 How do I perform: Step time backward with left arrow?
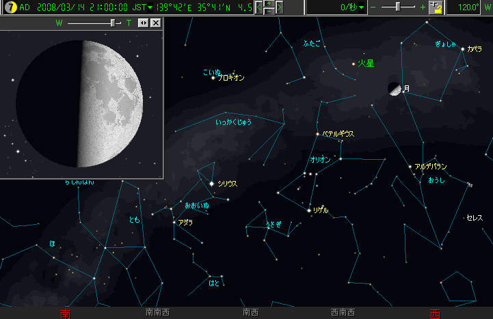click(260, 8)
